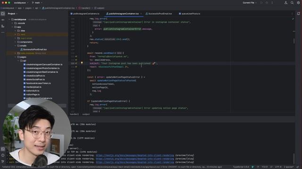This screenshot has height=169, width=302.
Task: Click the terminal vertical scrollbar thumb
Action: [x=294, y=158]
